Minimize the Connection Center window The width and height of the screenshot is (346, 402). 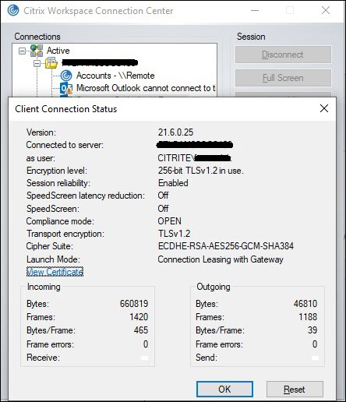[255, 10]
